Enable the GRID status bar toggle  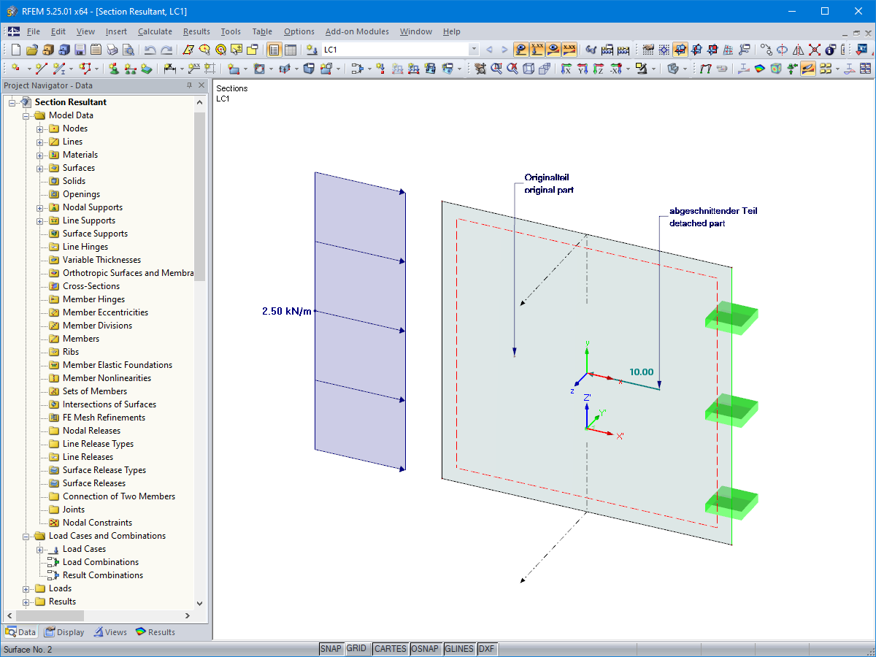(x=358, y=648)
